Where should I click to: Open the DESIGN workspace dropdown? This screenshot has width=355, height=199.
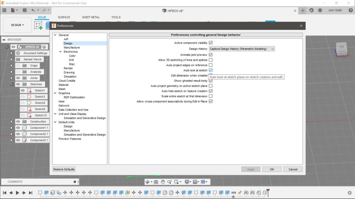[17, 25]
